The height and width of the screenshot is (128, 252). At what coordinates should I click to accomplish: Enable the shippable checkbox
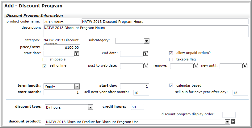click(x=44, y=60)
